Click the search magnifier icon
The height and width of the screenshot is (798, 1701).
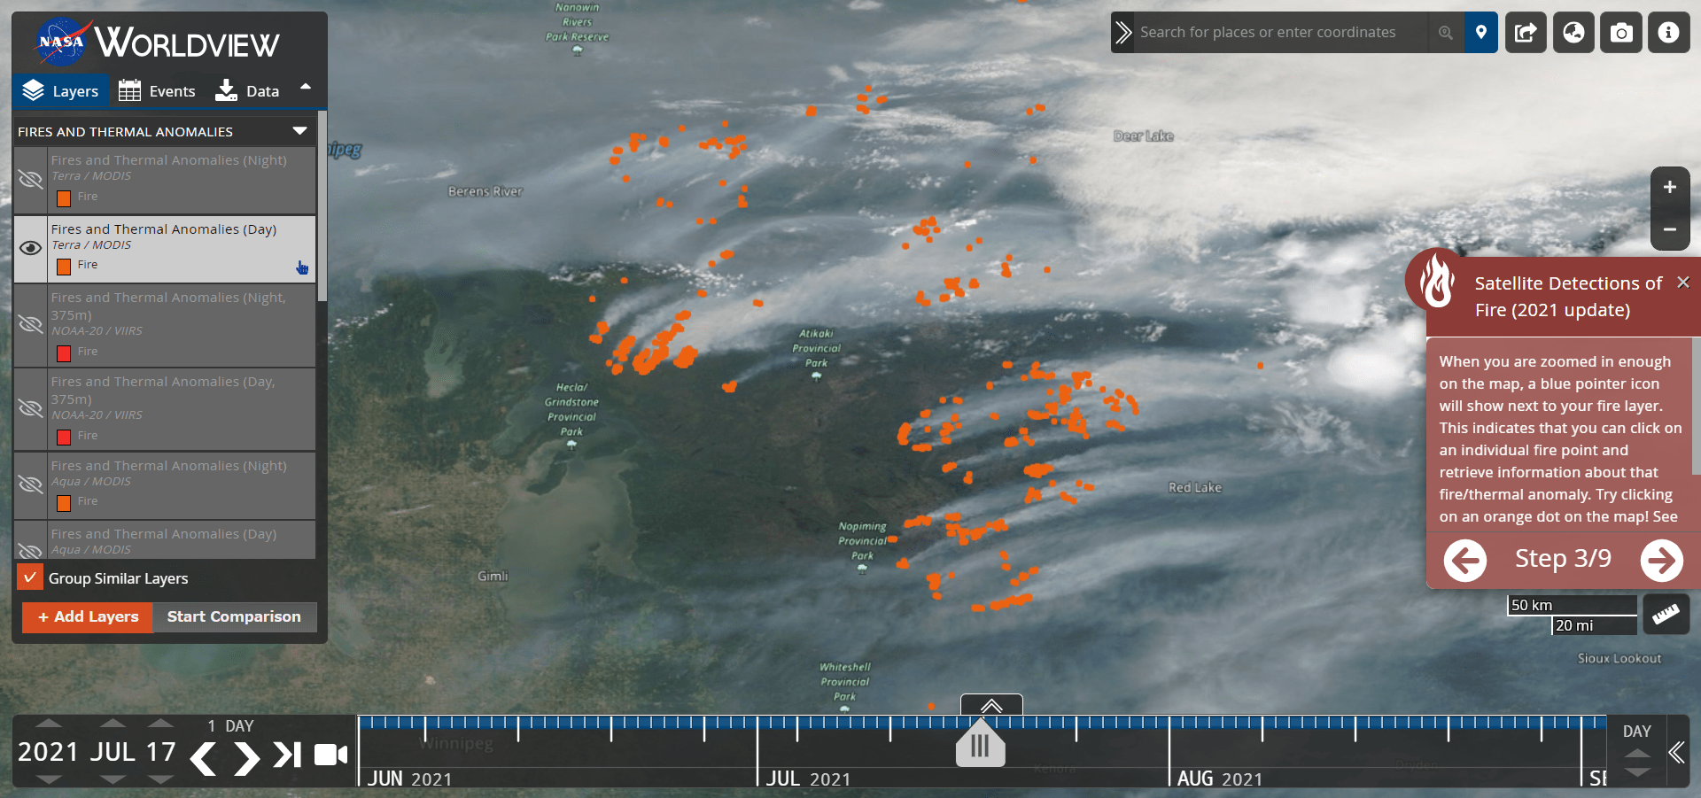1446,33
